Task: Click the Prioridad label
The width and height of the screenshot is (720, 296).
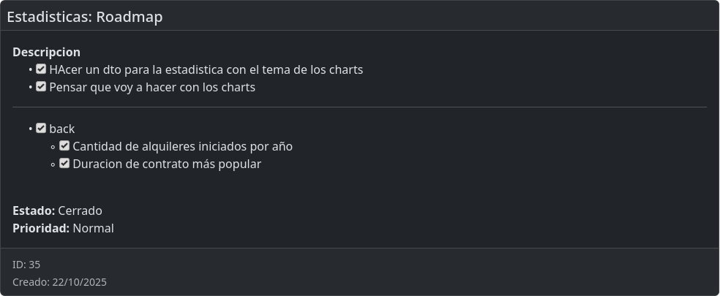Action: coord(41,229)
